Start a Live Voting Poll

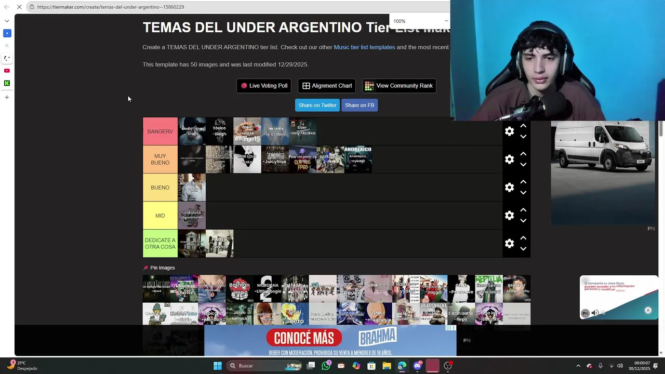pos(264,86)
